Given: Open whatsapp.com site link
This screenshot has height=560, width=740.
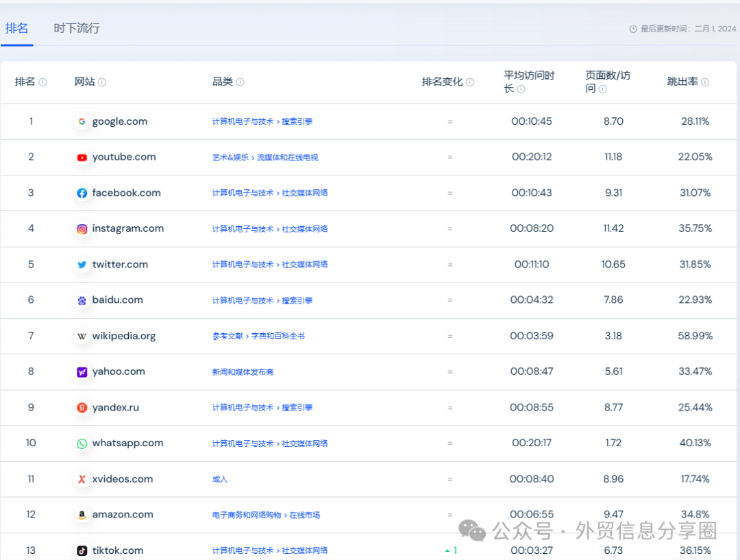Looking at the screenshot, I should tap(128, 443).
